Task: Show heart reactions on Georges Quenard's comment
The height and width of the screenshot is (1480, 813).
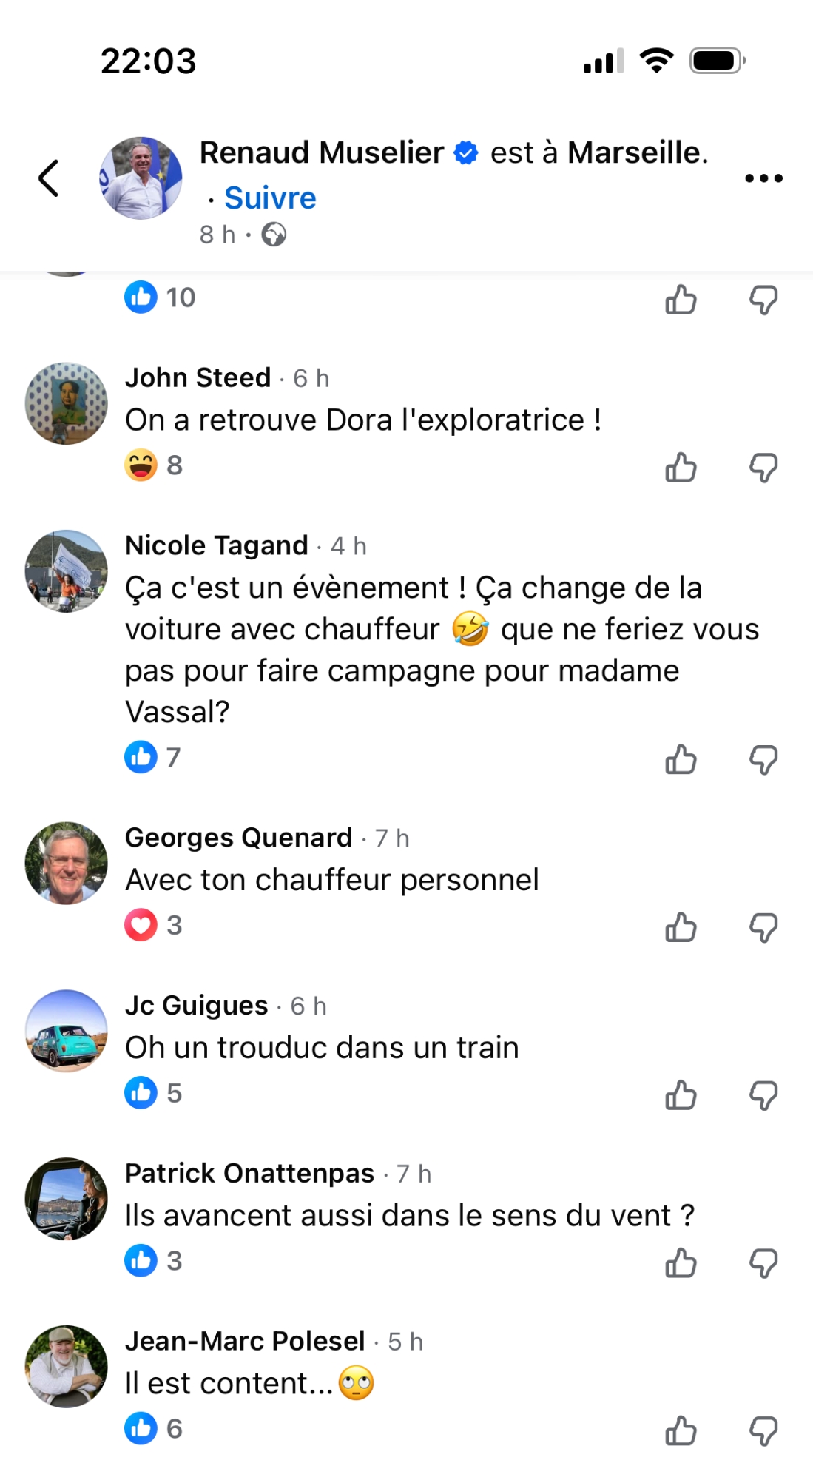Action: coord(153,925)
